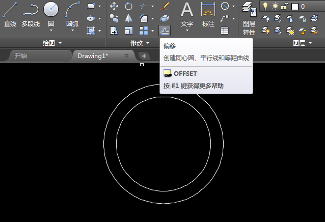
Task: Click the Layer Lock icon
Action: coord(303,18)
